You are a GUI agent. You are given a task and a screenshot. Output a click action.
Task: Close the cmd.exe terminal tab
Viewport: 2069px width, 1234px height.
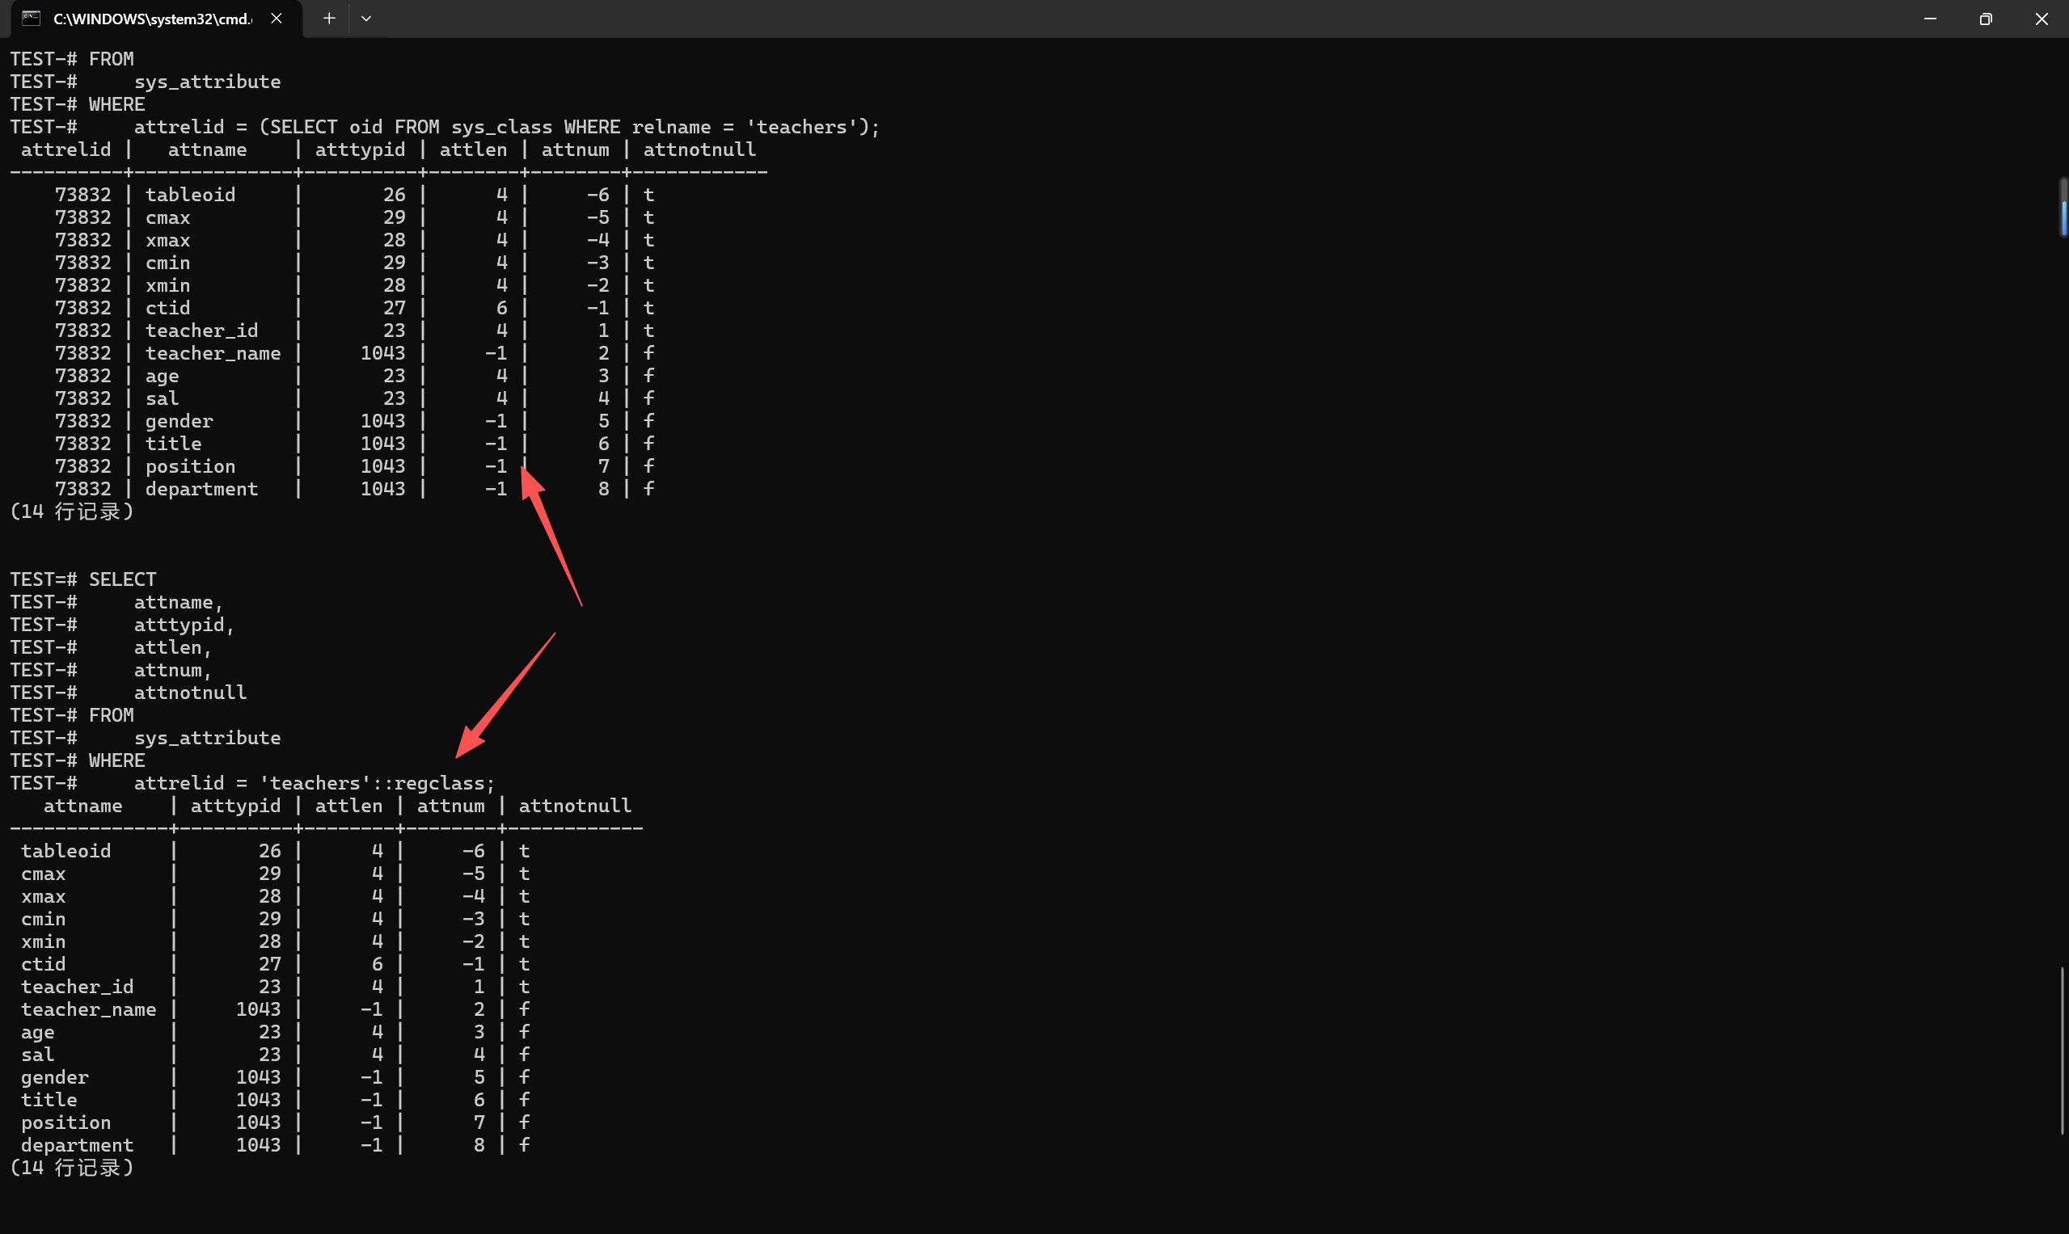coord(277,19)
